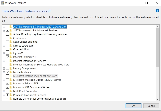161x111 pixels.
Task: Select the Active Directory Lightweight Directory Services item
Action: point(40,34)
